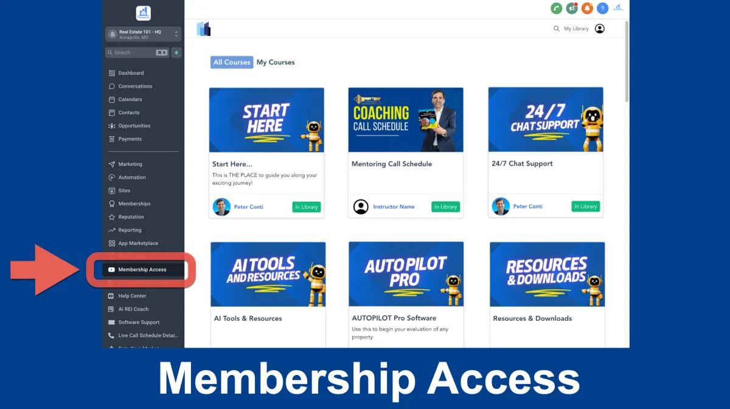Click the green phone icon in top bar
Viewport: 730px width, 409px height.
[557, 9]
